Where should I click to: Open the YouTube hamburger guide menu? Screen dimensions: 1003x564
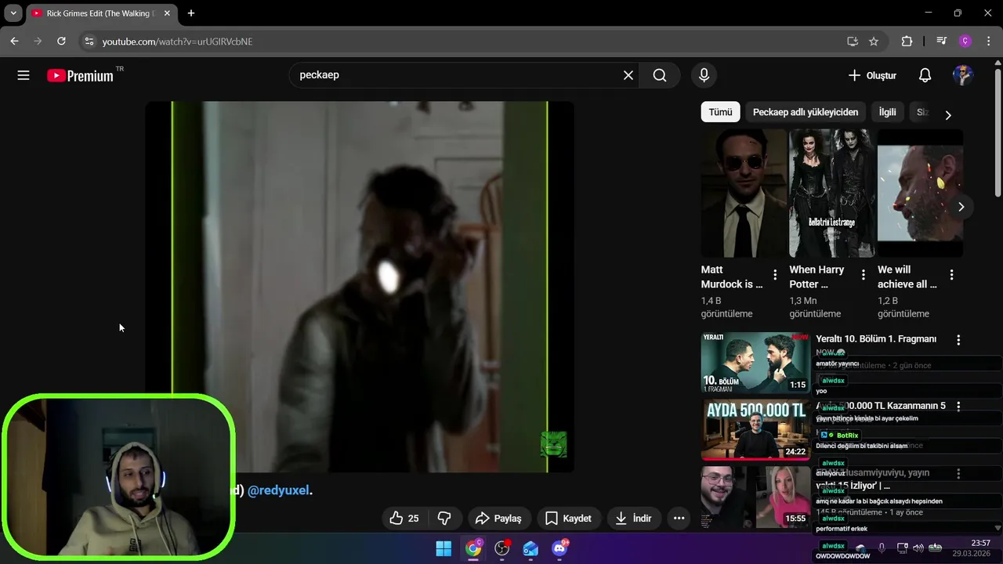(x=24, y=75)
